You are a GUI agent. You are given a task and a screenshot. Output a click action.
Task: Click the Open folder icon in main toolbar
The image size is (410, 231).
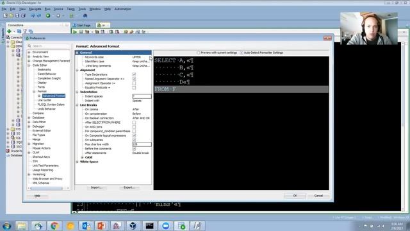pos(12,15)
